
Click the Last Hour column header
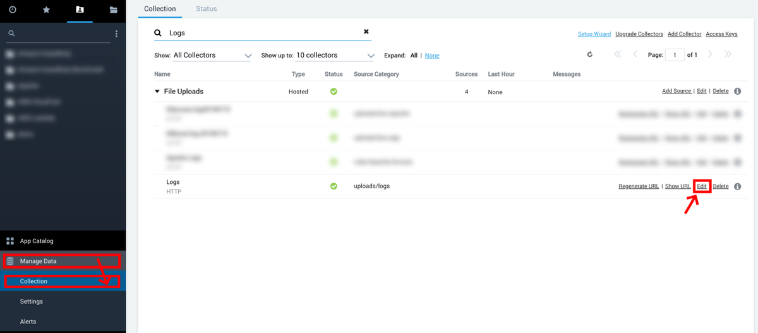pos(501,74)
